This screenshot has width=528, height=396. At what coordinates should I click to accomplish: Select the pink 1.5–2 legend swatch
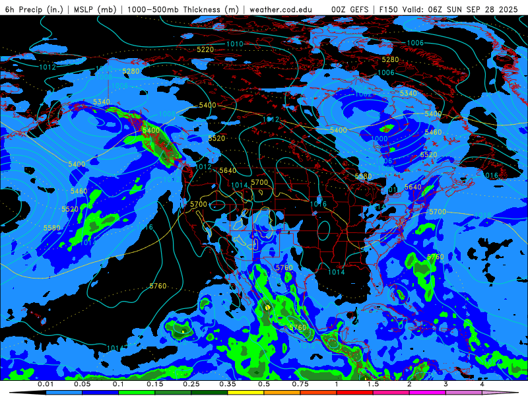[391, 393]
